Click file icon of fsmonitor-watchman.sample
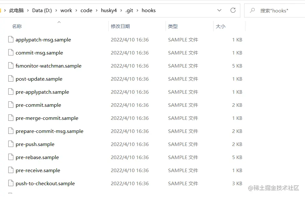Screen dimensions: 305x197 11,65
